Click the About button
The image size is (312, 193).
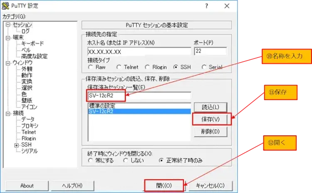click(27, 186)
